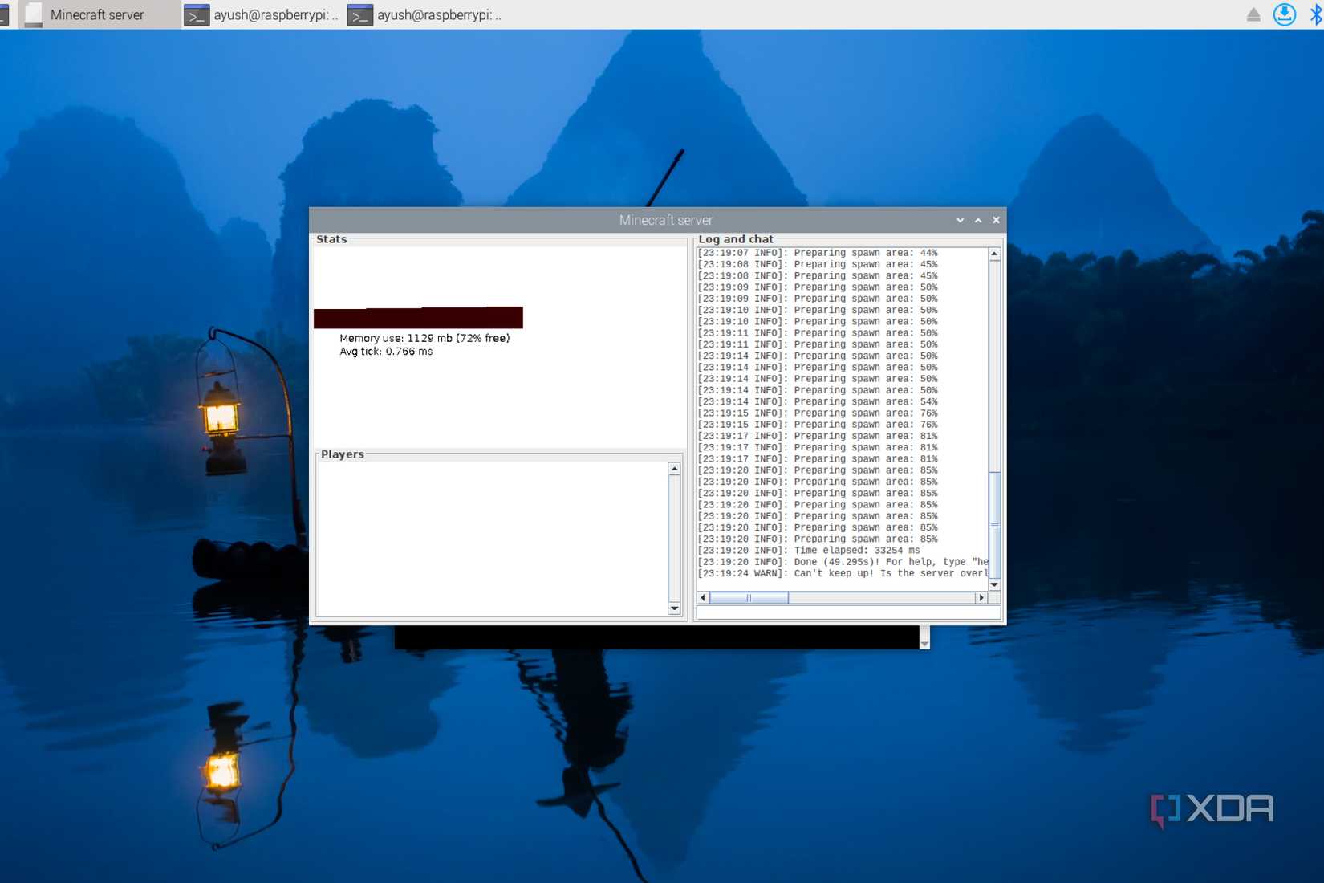The width and height of the screenshot is (1324, 883).
Task: Click the left arrow of the horizontal log scrollbar
Action: tap(702, 597)
